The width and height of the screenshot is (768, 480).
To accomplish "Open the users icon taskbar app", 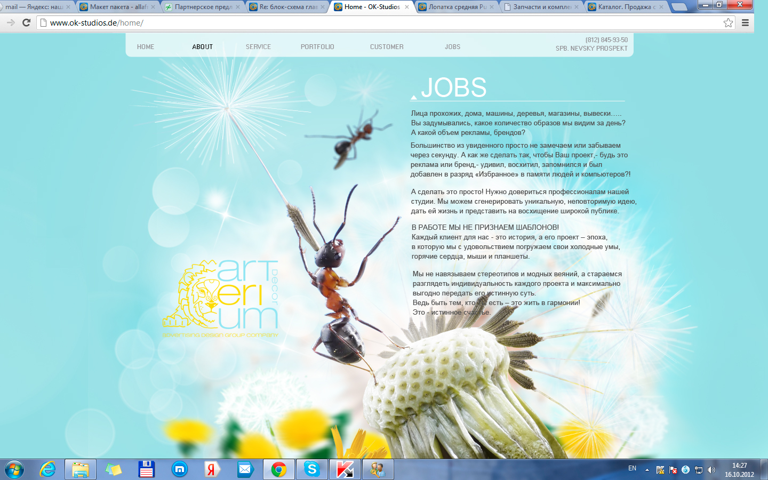I will [x=378, y=469].
